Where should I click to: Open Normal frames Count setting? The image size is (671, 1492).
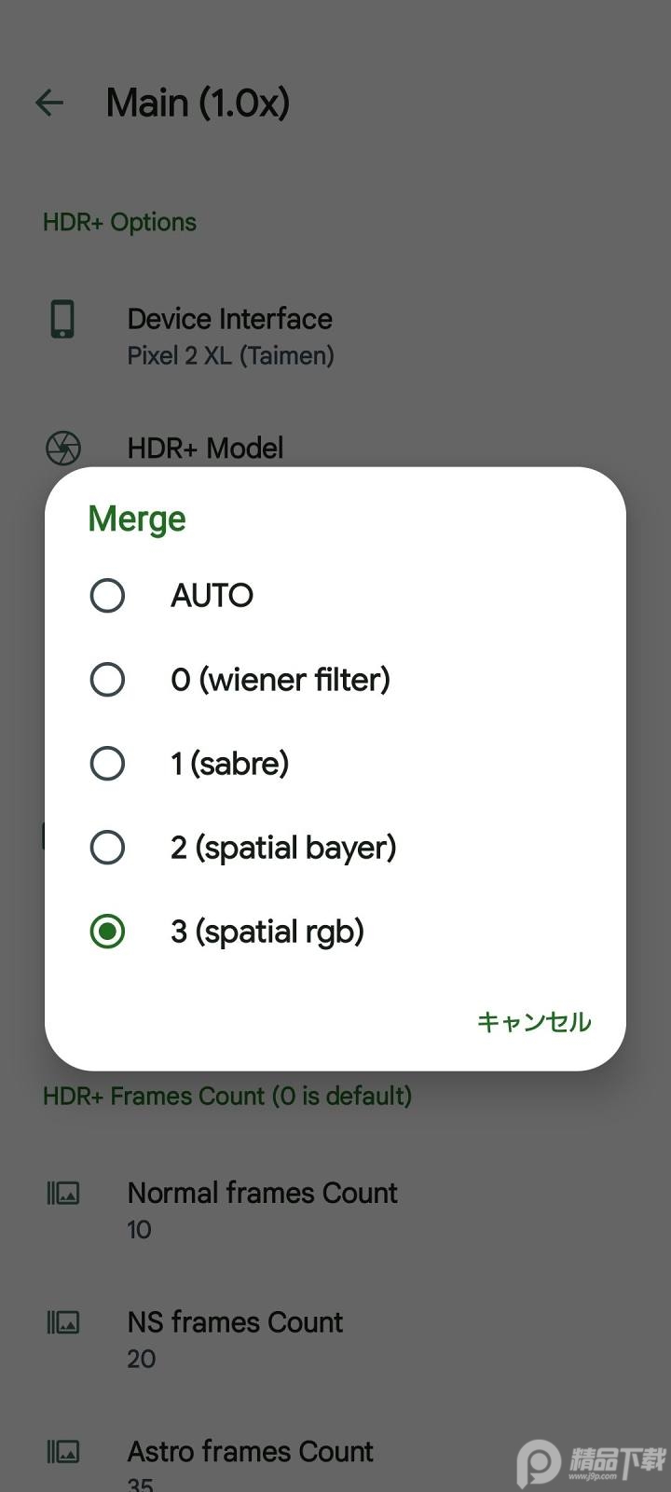[x=262, y=1209]
